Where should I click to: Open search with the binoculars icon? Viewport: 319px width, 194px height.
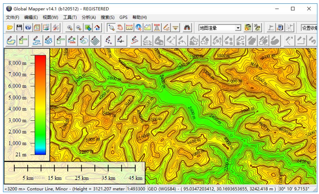187,28
